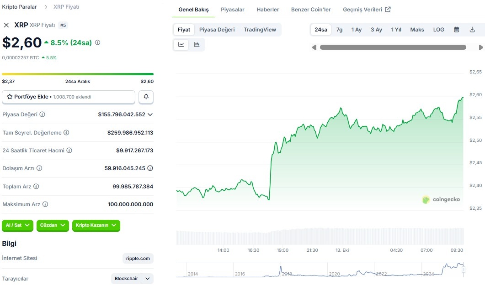This screenshot has height=286, width=485.
Task: Click the info icon beside the 24sa percentage
Action: point(97,42)
